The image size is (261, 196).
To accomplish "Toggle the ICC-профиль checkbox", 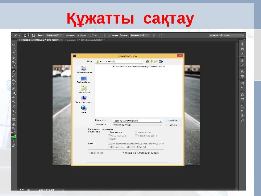I will click(x=109, y=147).
